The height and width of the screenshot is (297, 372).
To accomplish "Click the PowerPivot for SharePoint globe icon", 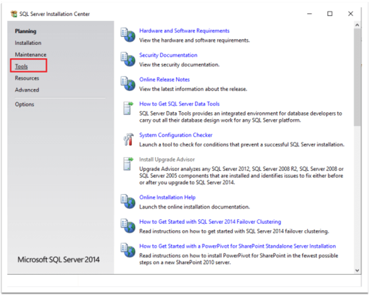I will 128,250.
